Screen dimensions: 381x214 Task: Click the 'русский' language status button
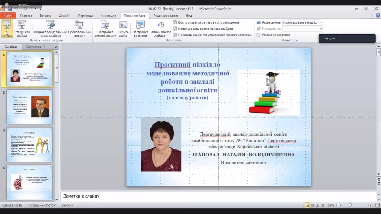click(x=68, y=205)
